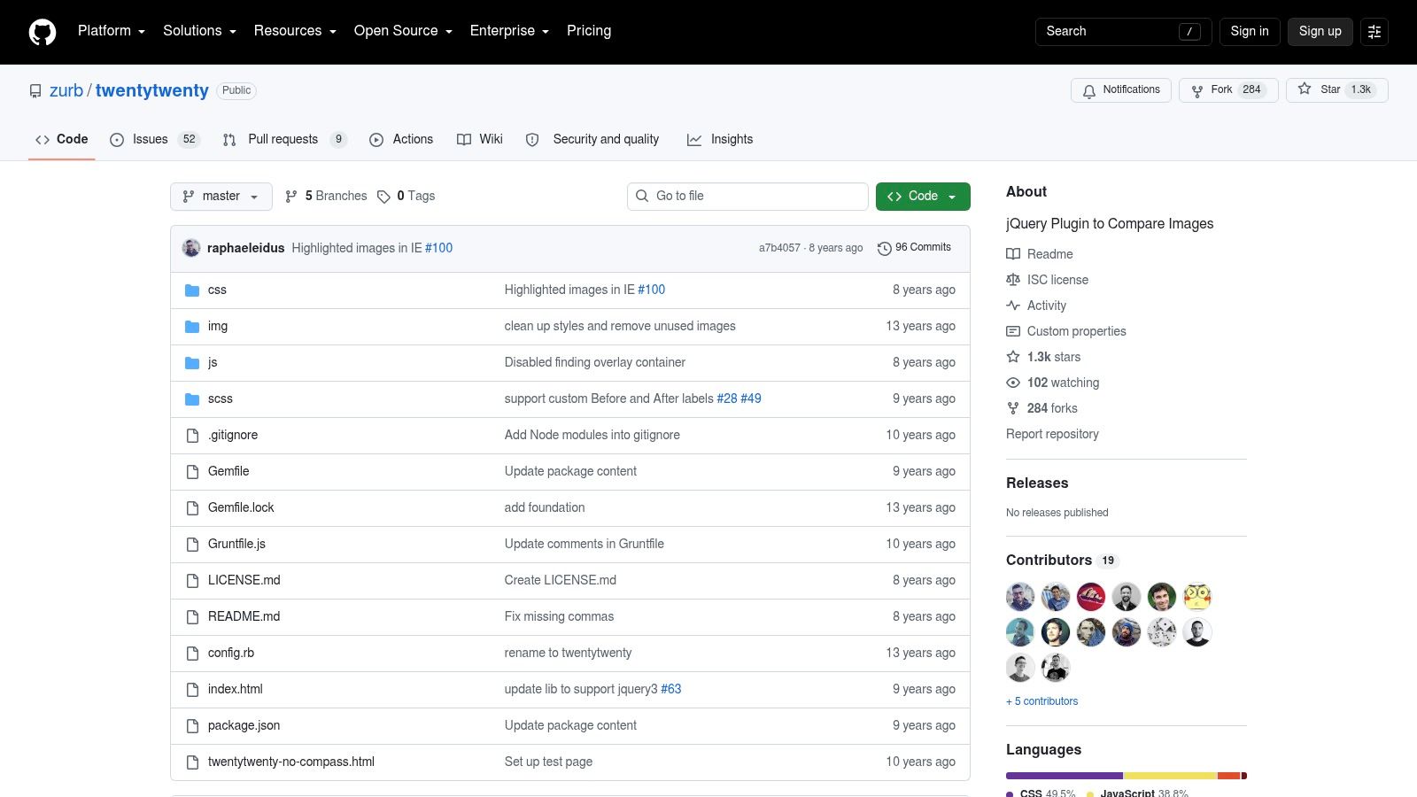1417x797 pixels.
Task: Click commit hash a7b4057
Action: [x=779, y=249]
